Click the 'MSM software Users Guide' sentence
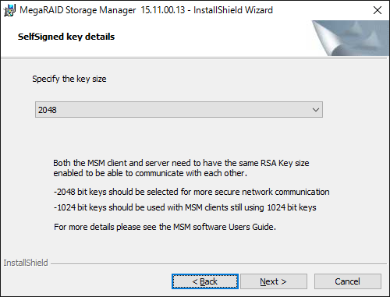390x297 pixels. tap(165, 227)
